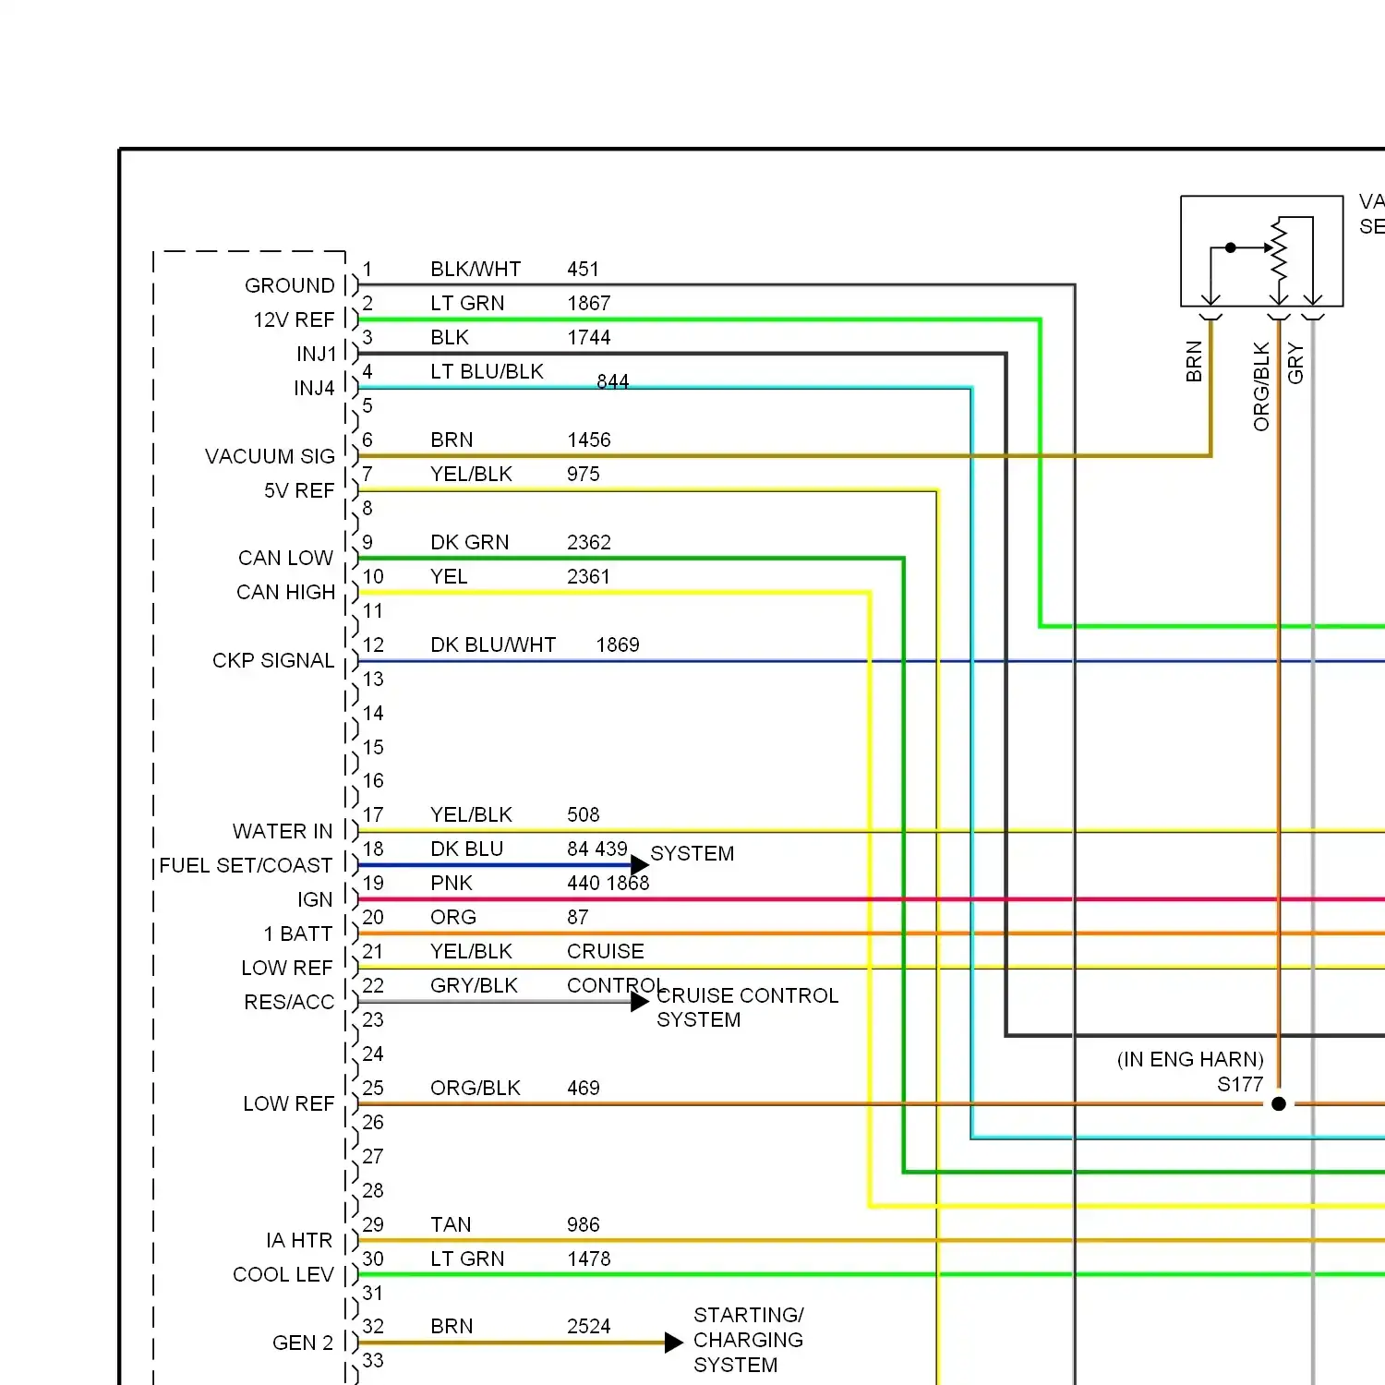This screenshot has width=1385, height=1385.
Task: Click the LT BLU/BLK wire color text
Action: pyautogui.click(x=487, y=371)
